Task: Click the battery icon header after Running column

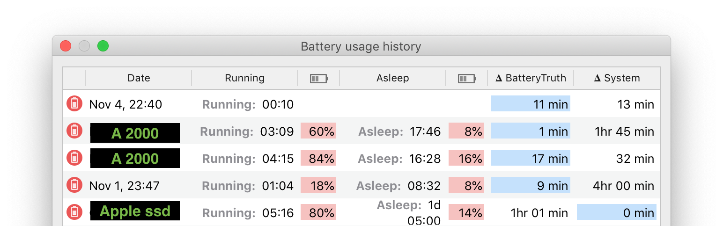Action: click(x=318, y=78)
